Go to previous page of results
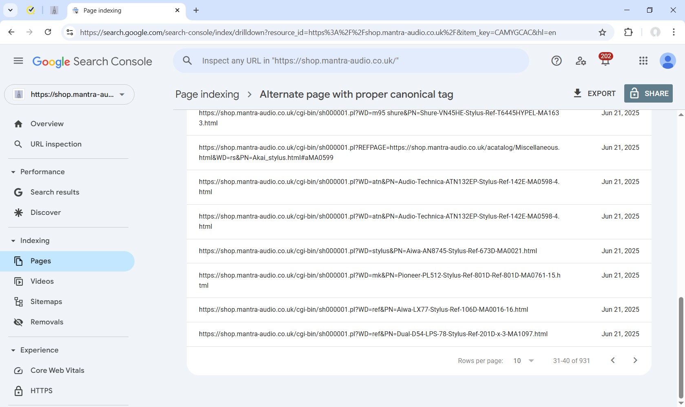This screenshot has width=685, height=407. pyautogui.click(x=612, y=361)
